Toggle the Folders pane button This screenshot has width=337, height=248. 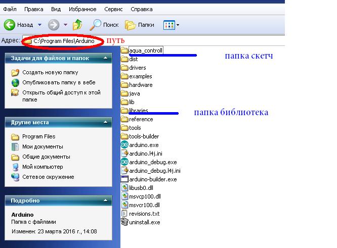[x=131, y=24]
